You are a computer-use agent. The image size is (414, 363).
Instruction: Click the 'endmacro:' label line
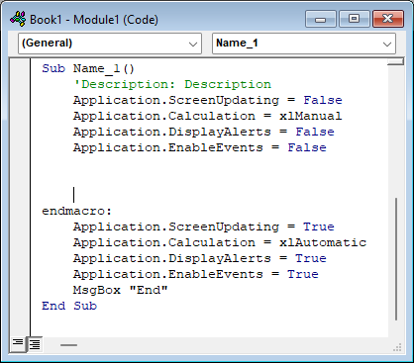[x=77, y=211]
